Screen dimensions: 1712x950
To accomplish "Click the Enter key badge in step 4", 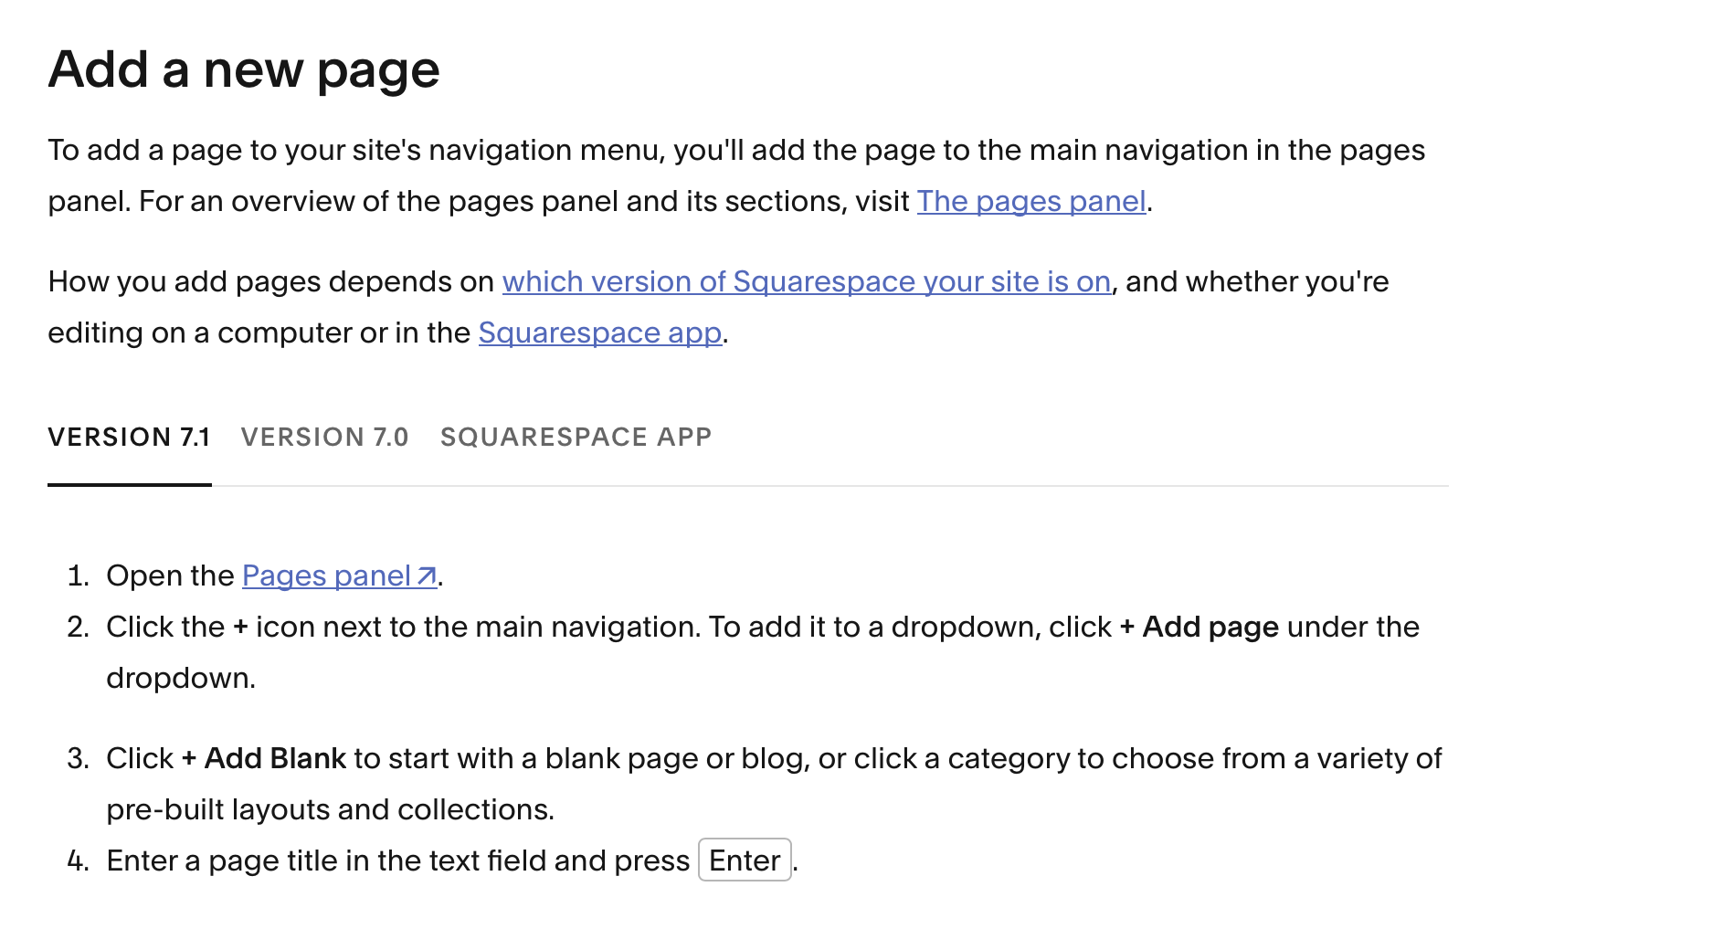I will (745, 860).
